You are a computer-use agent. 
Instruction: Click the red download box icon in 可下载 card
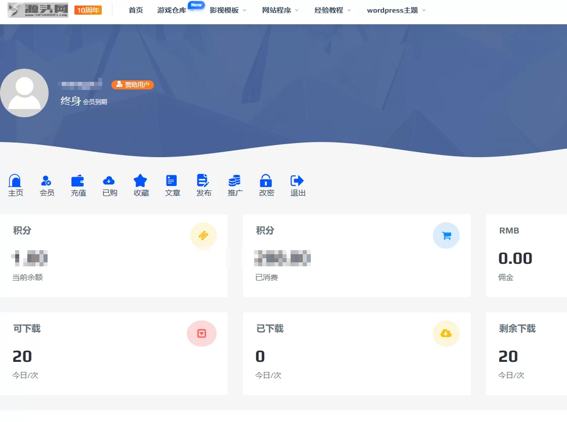202,334
